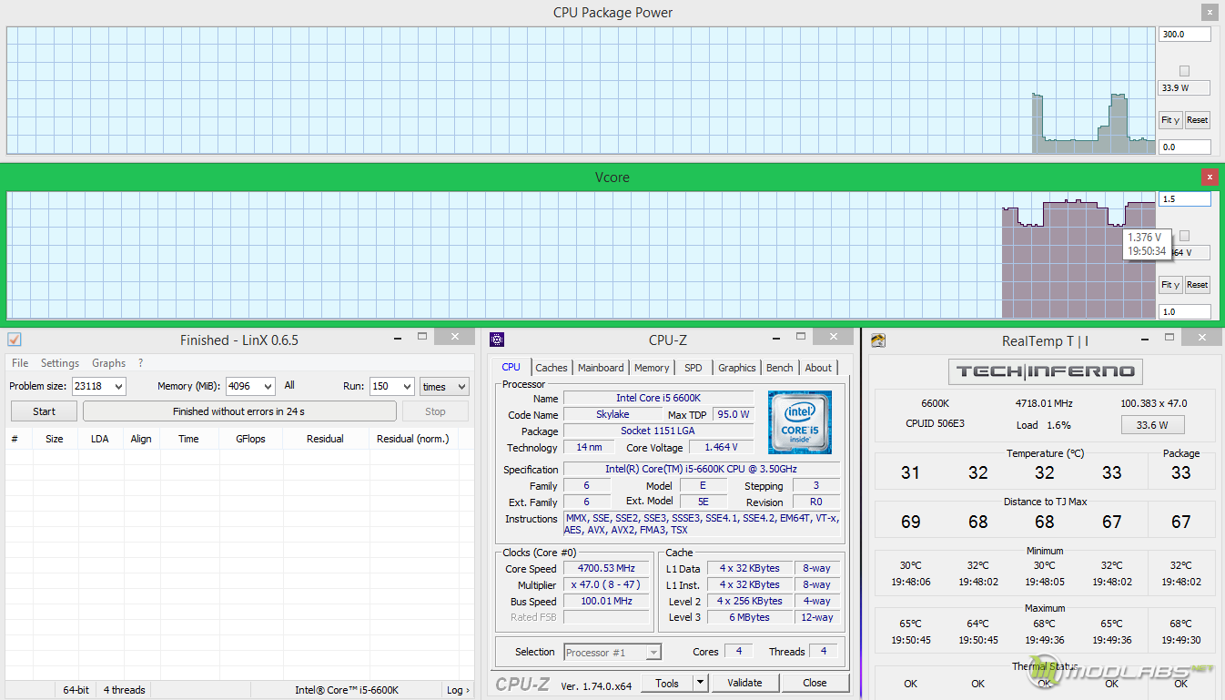Click the Align column header in LinX
This screenshot has width=1225, height=700.
(141, 439)
